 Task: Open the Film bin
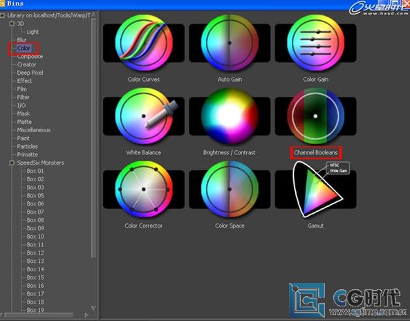point(21,89)
